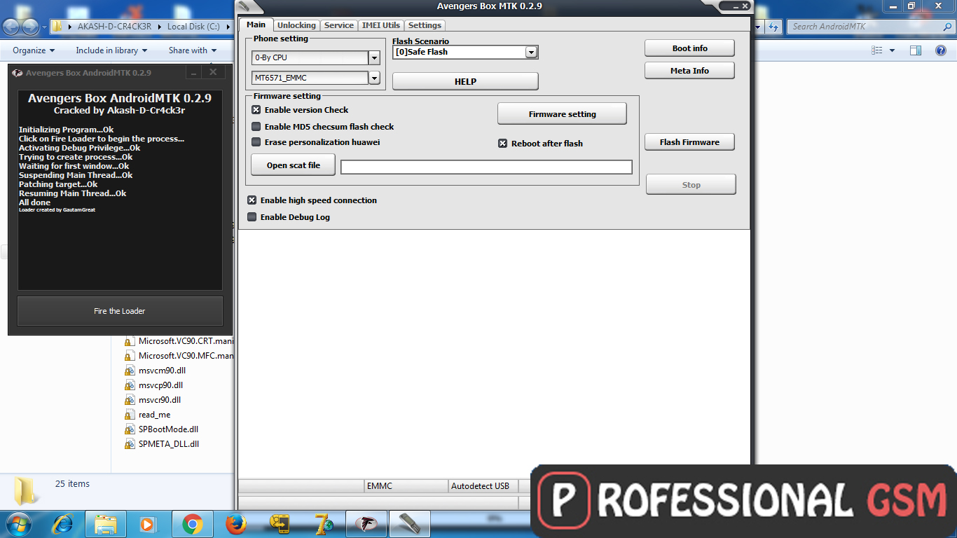Viewport: 957px width, 538px height.
Task: Toggle Enable version Check checkbox
Action: pyautogui.click(x=256, y=110)
